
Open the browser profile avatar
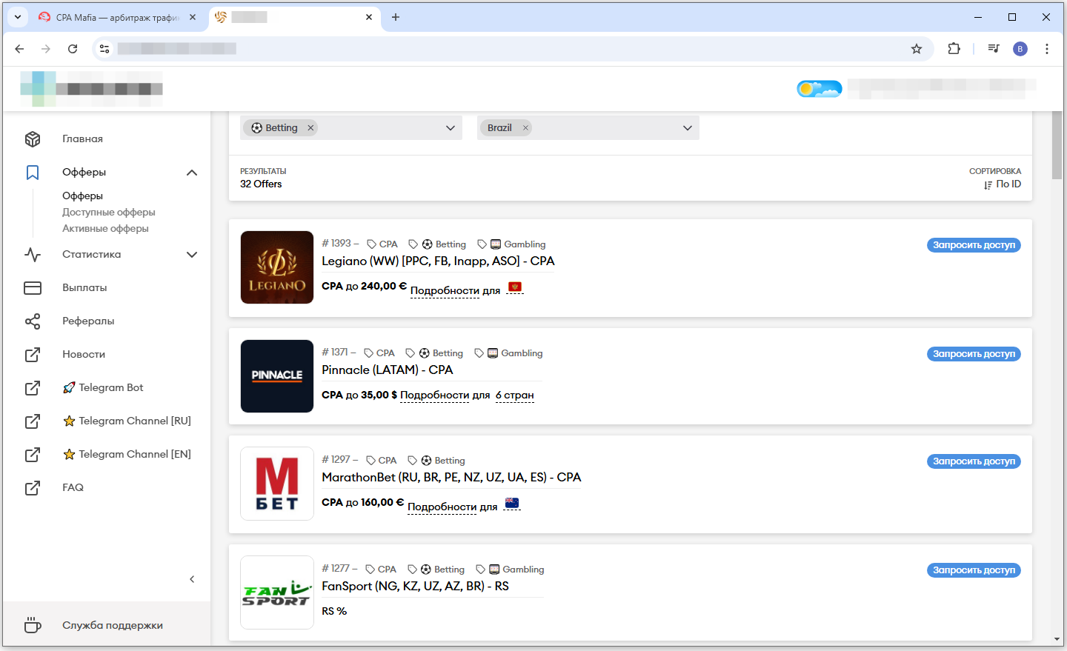pyautogui.click(x=1020, y=49)
